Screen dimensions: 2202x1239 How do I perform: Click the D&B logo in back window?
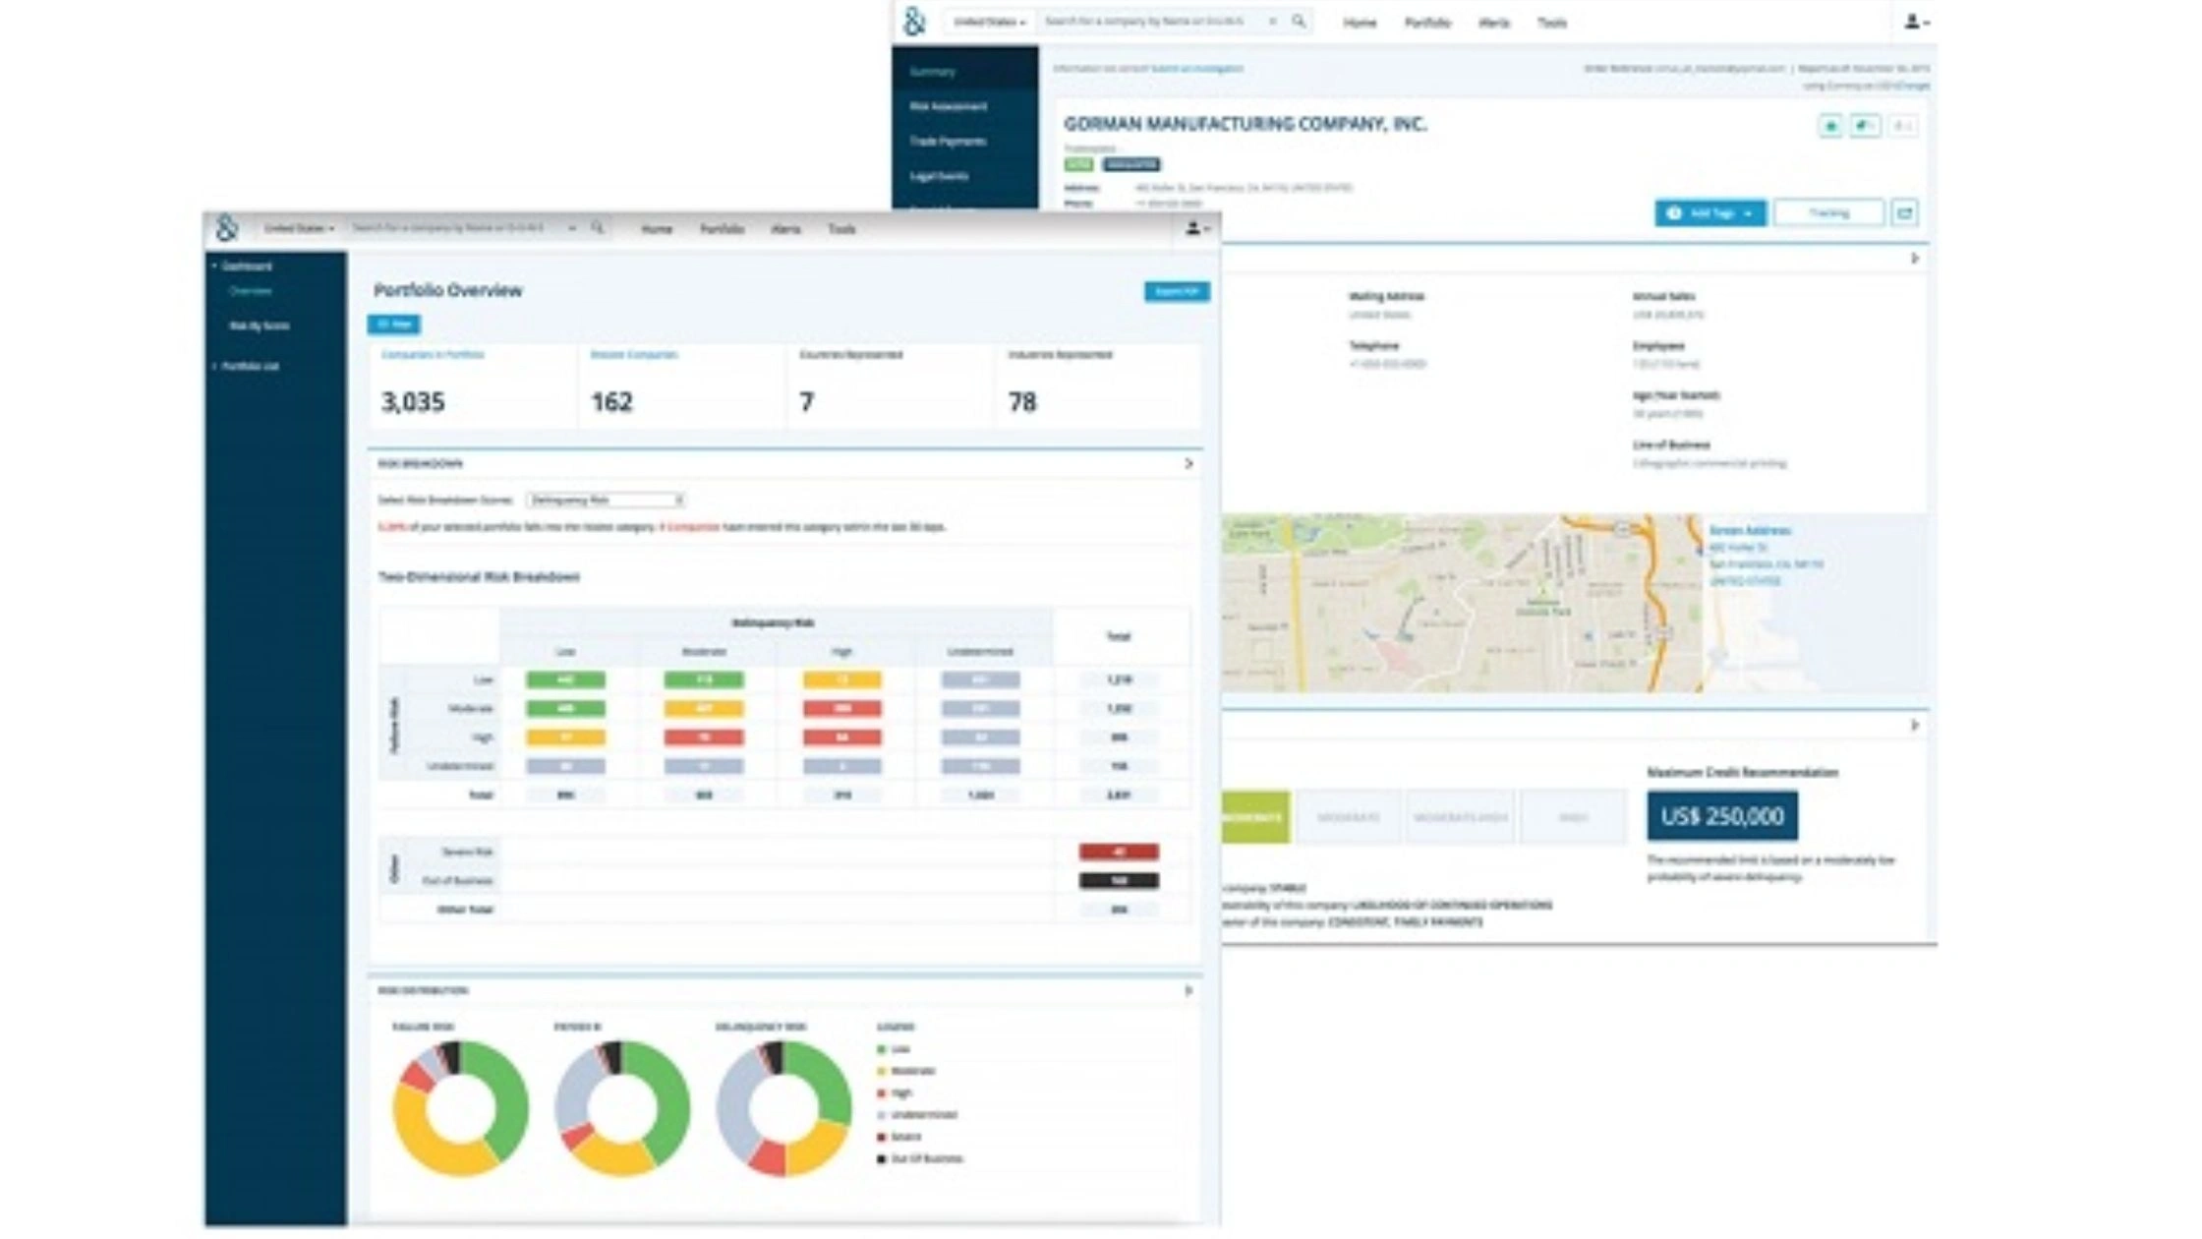(x=914, y=21)
